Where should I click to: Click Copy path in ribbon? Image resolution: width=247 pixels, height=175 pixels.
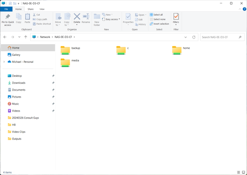(40, 19)
